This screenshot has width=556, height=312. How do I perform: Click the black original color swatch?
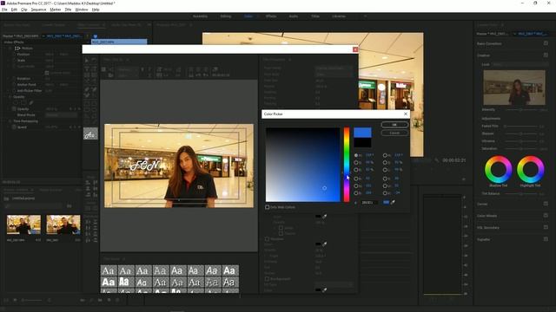tap(362, 142)
